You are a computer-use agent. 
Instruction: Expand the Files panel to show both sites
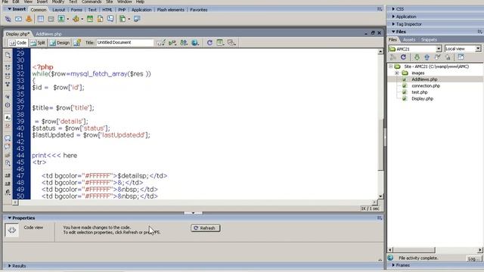coord(461,57)
